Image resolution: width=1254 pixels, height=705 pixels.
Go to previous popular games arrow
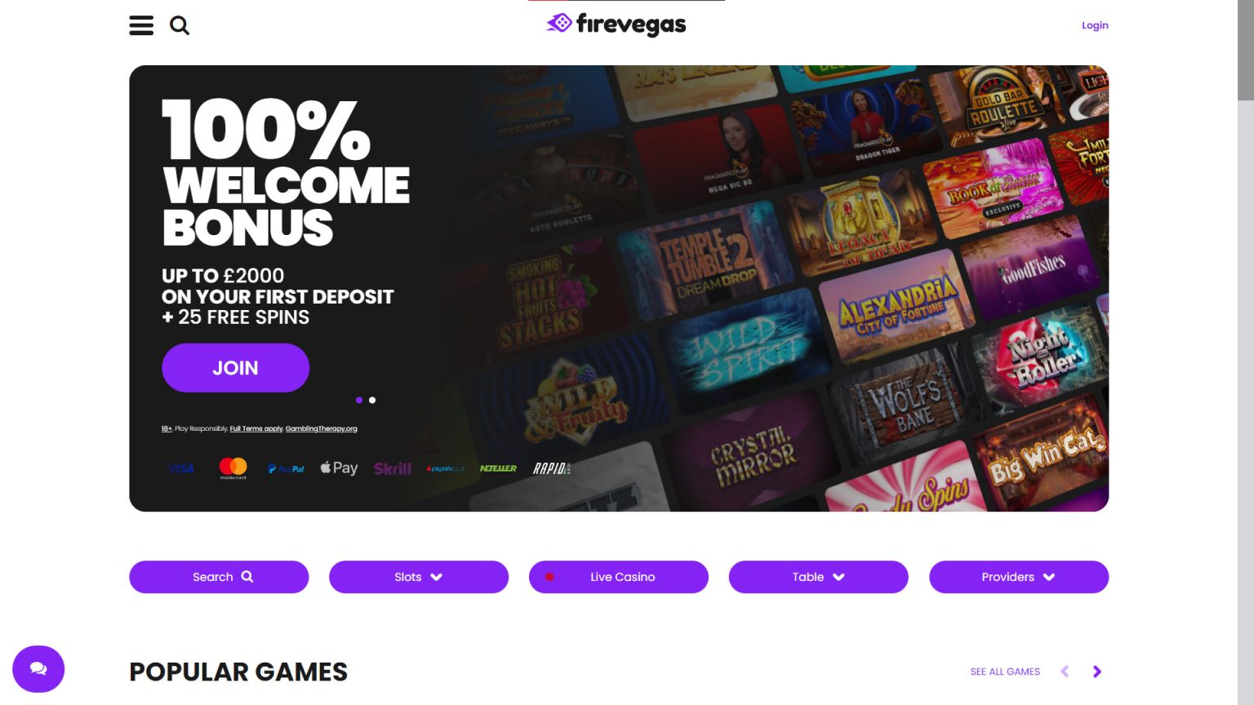tap(1065, 672)
